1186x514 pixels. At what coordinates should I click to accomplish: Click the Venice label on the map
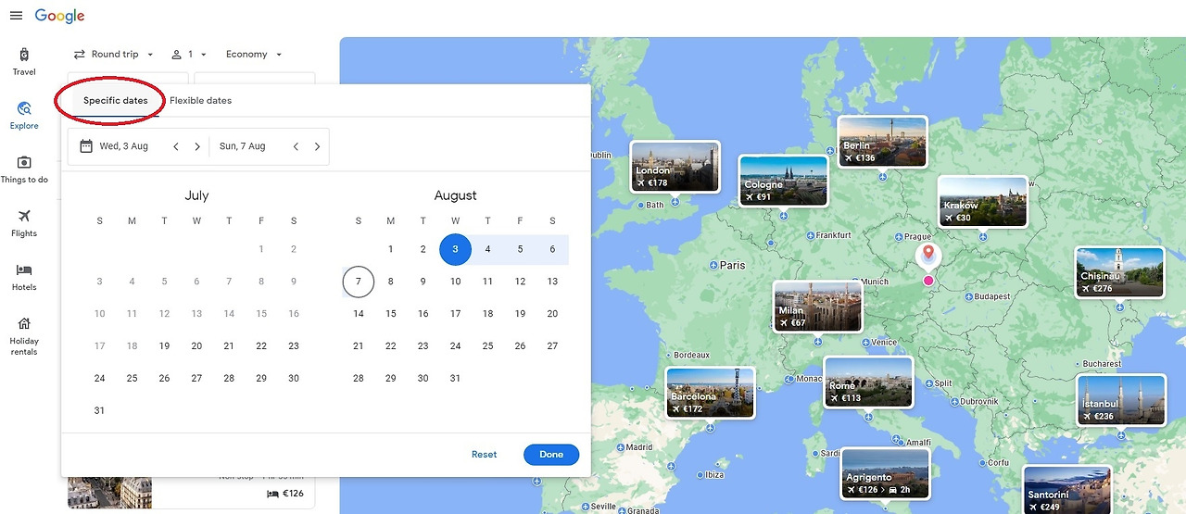(884, 342)
